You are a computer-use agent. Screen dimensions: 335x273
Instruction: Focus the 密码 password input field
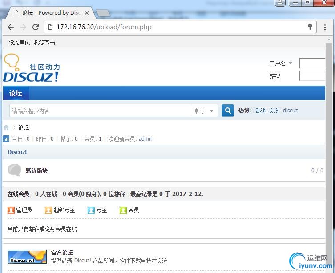(x=312, y=76)
